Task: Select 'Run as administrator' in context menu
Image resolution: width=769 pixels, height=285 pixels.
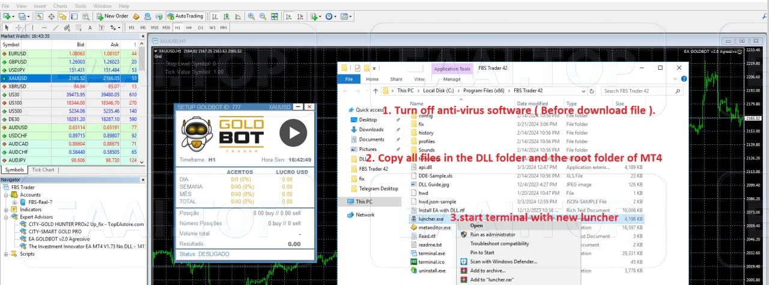Action: pos(492,234)
